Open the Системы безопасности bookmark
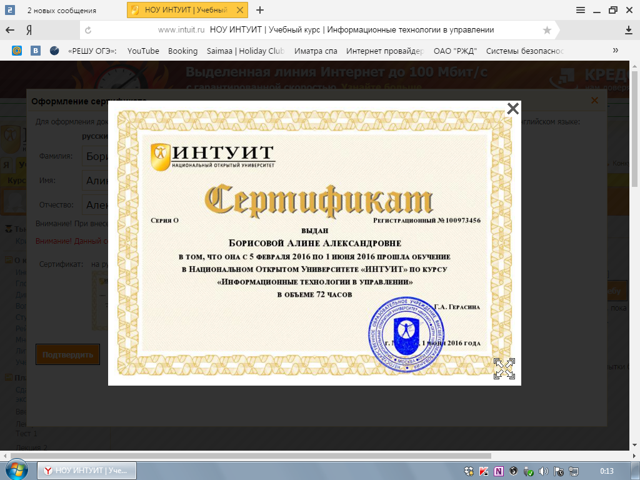 [525, 51]
